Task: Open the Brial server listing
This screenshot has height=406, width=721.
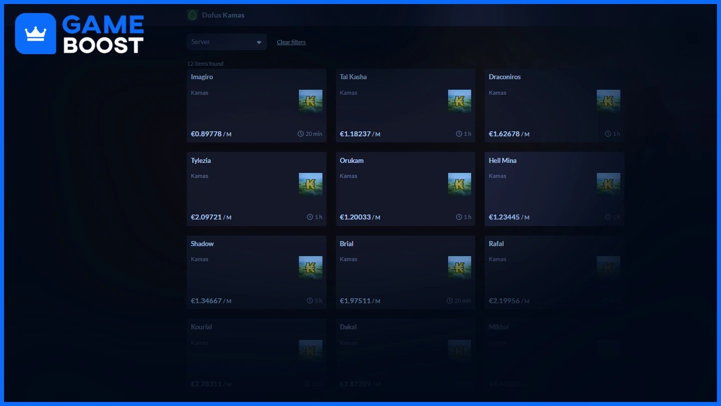Action: pos(406,272)
